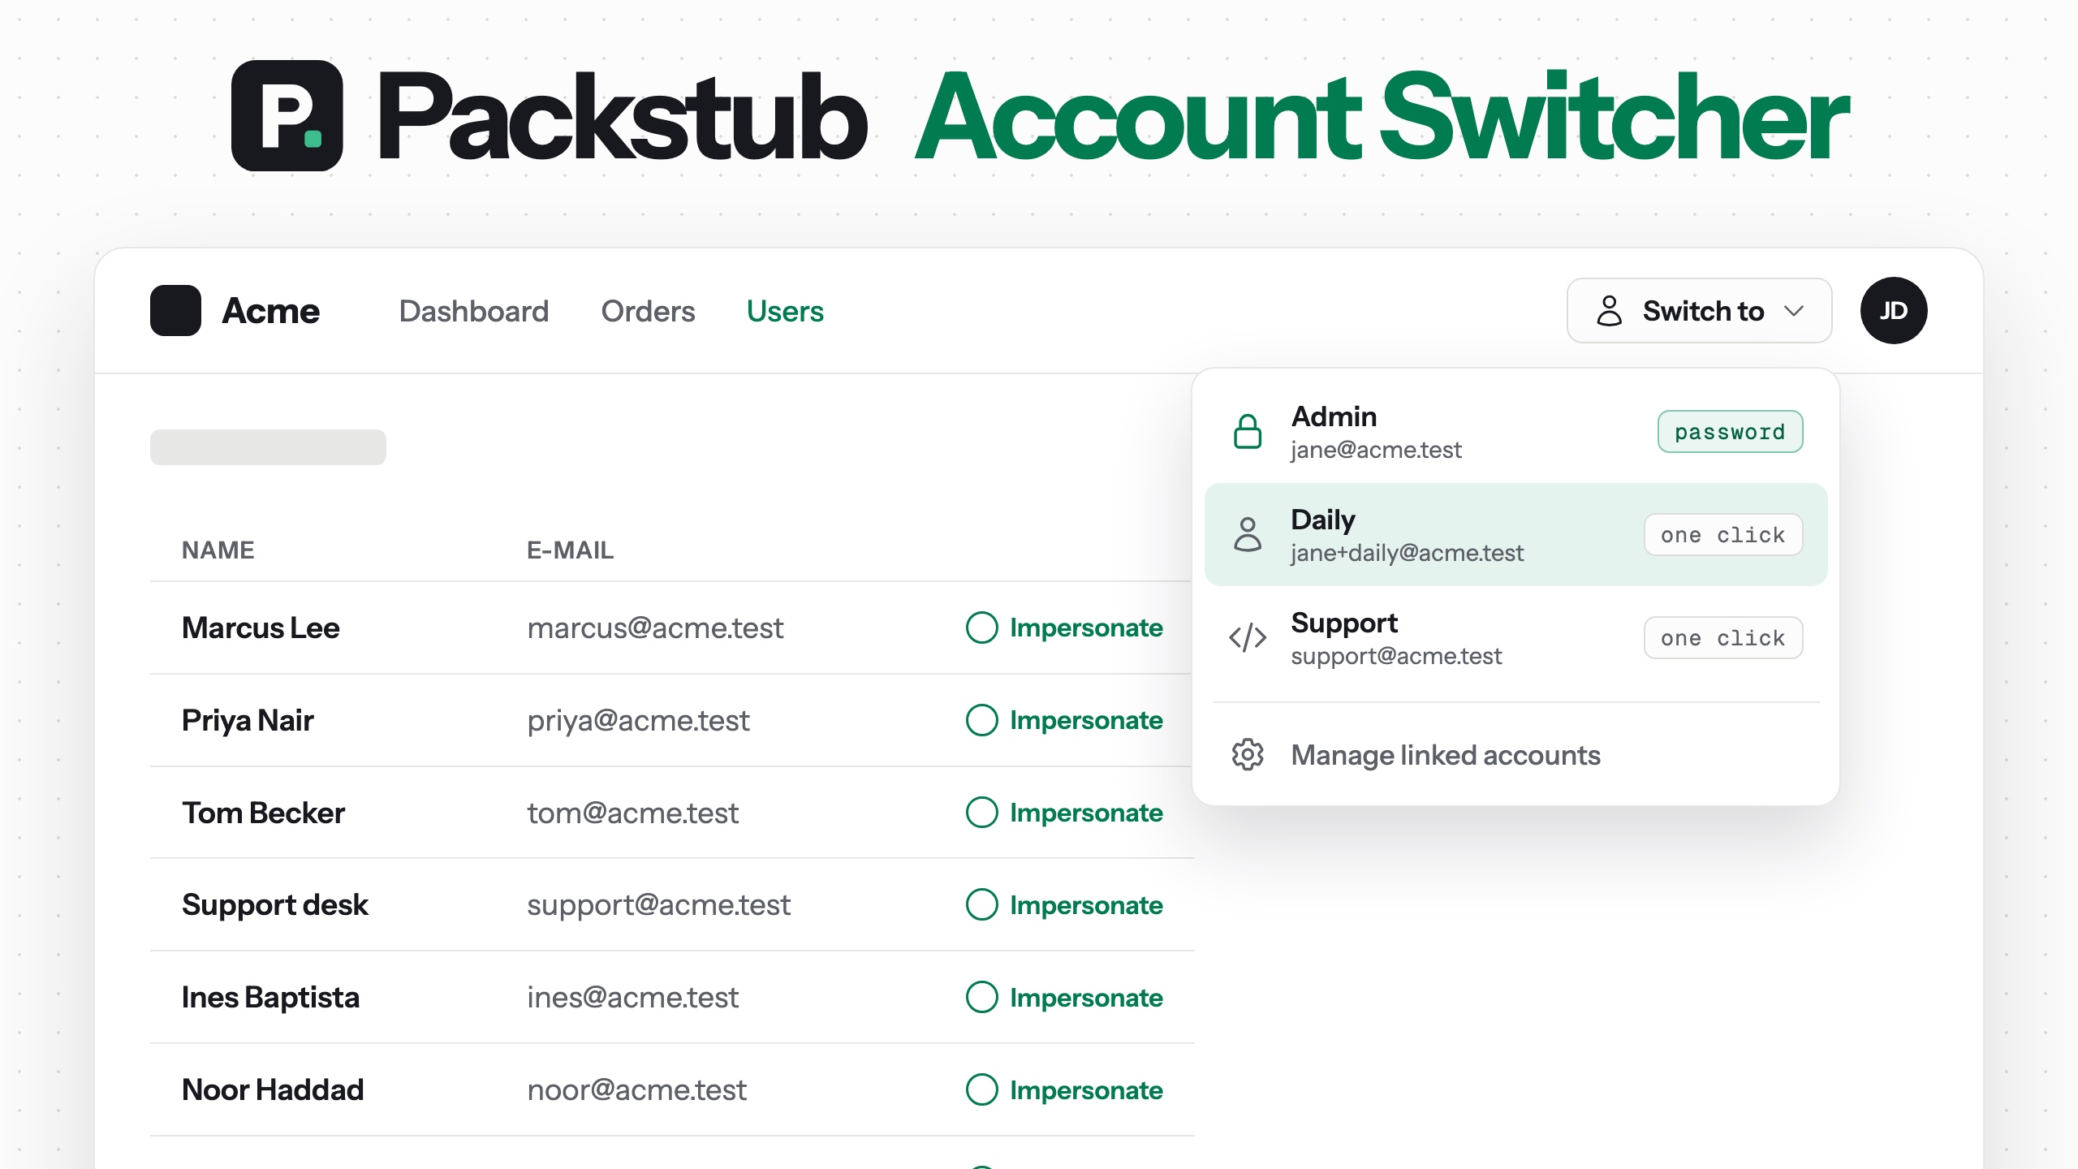2078x1169 pixels.
Task: Click the lock icon beside Admin
Action: click(x=1248, y=431)
